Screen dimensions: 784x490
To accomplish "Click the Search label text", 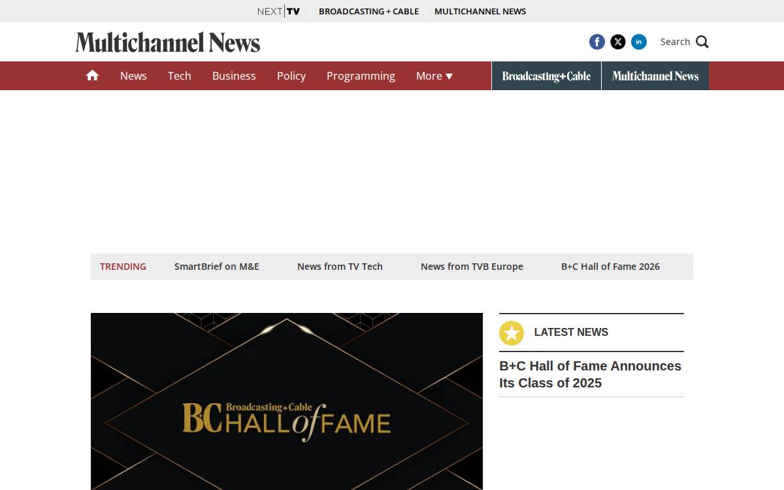I will 675,42.
